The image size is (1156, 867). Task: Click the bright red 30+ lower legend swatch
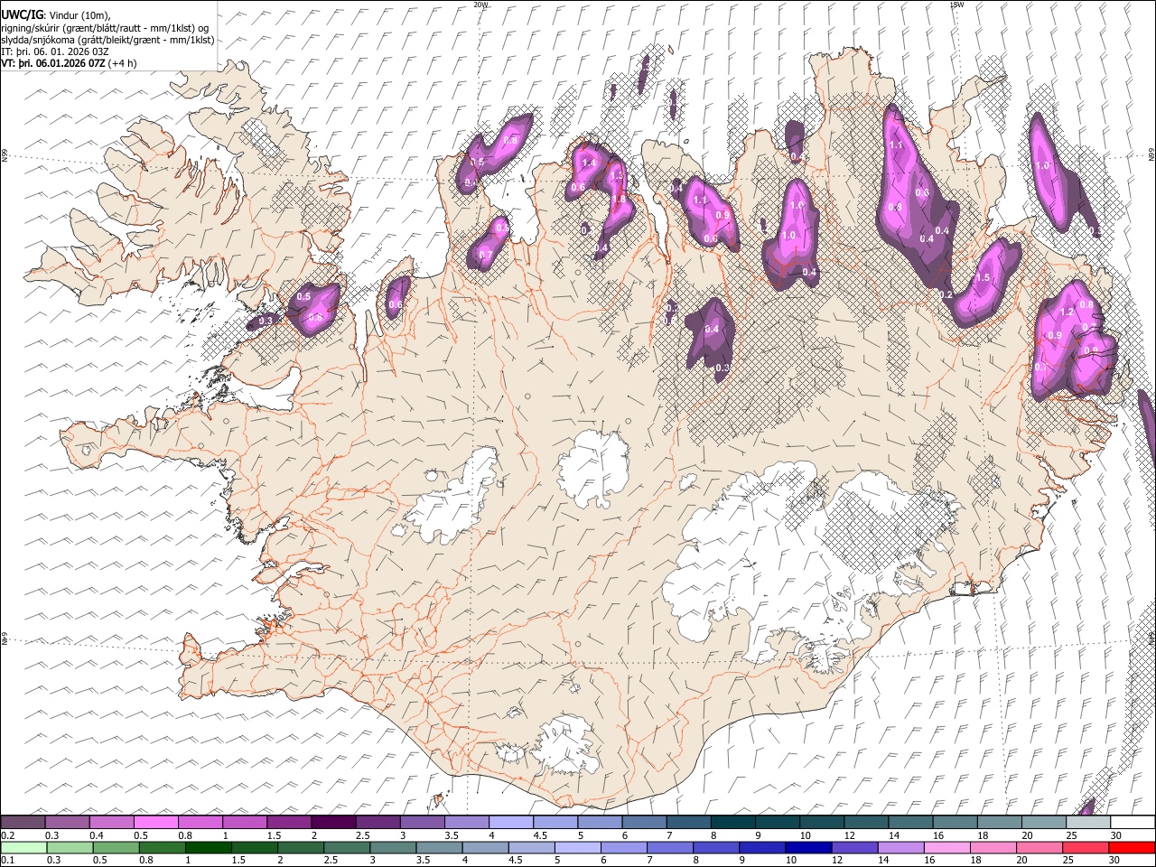coord(1132,847)
